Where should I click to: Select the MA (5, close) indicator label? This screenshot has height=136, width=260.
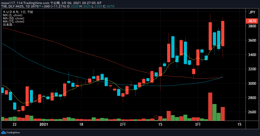[12, 15]
